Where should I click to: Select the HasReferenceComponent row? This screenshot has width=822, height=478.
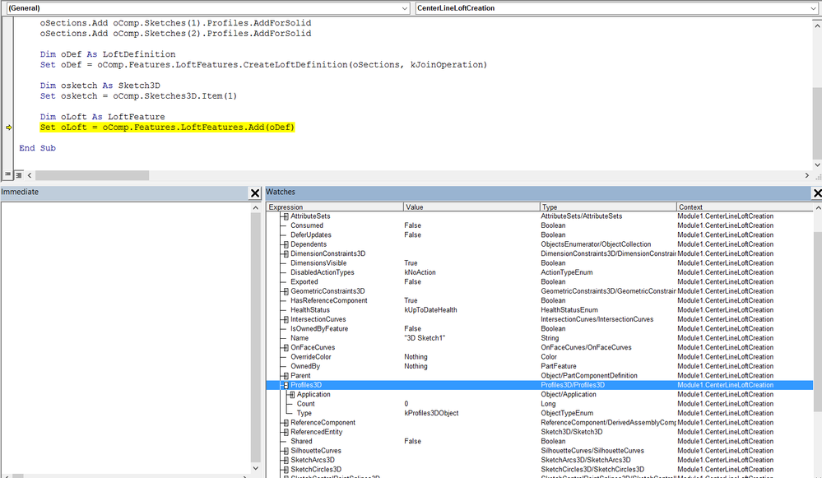[540, 301]
